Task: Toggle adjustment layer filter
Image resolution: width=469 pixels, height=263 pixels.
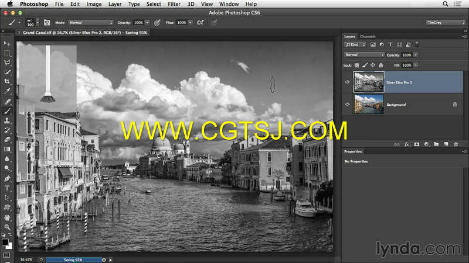Action: pos(382,44)
